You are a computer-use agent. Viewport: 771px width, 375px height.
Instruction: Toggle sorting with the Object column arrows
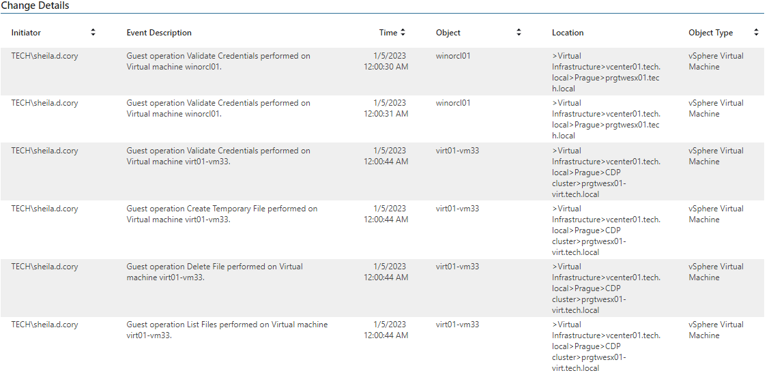pos(519,33)
